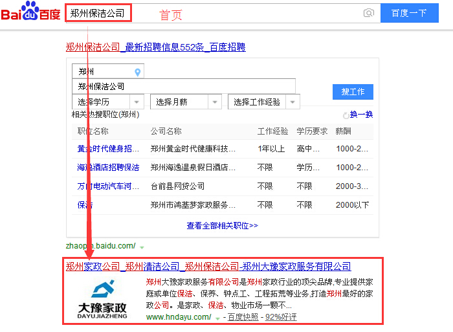The height and width of the screenshot is (332, 453).
Task: Open 郑州保洁公司 最新招聘信息552条 result link
Action: click(156, 47)
